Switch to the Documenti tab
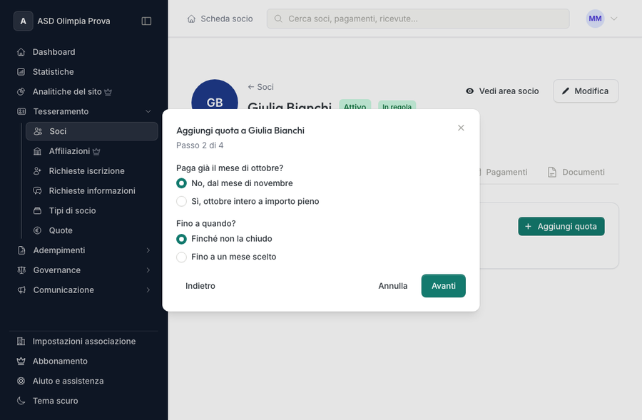The image size is (642, 420). click(x=576, y=173)
